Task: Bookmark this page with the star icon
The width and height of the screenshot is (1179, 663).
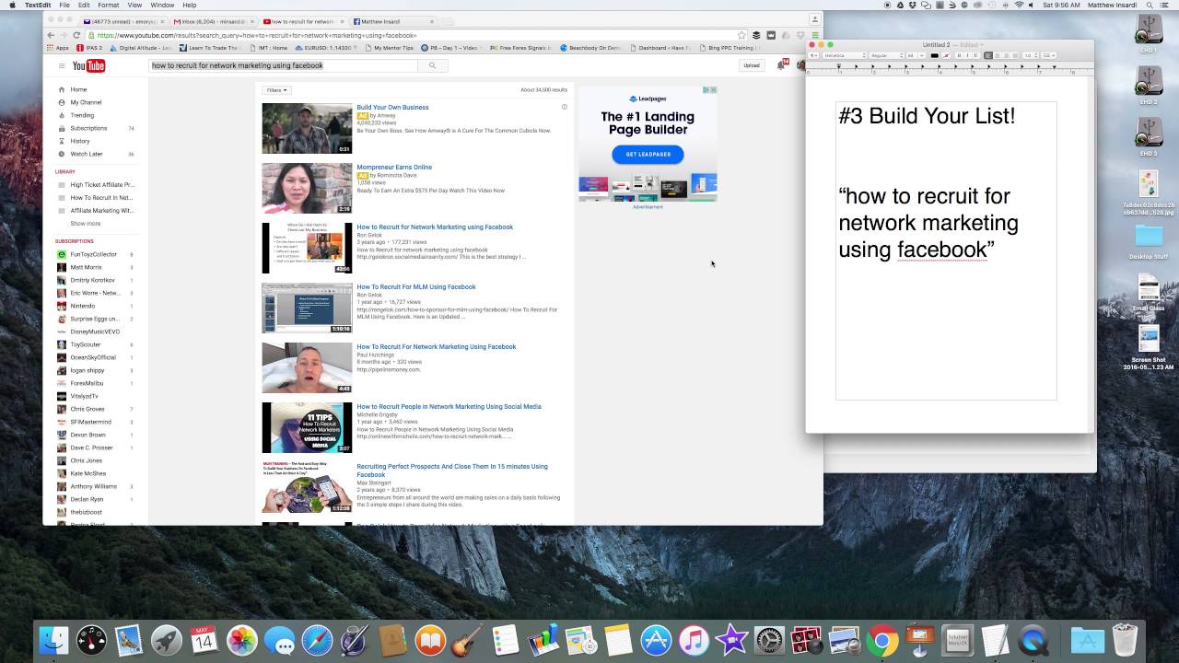Action: [741, 35]
